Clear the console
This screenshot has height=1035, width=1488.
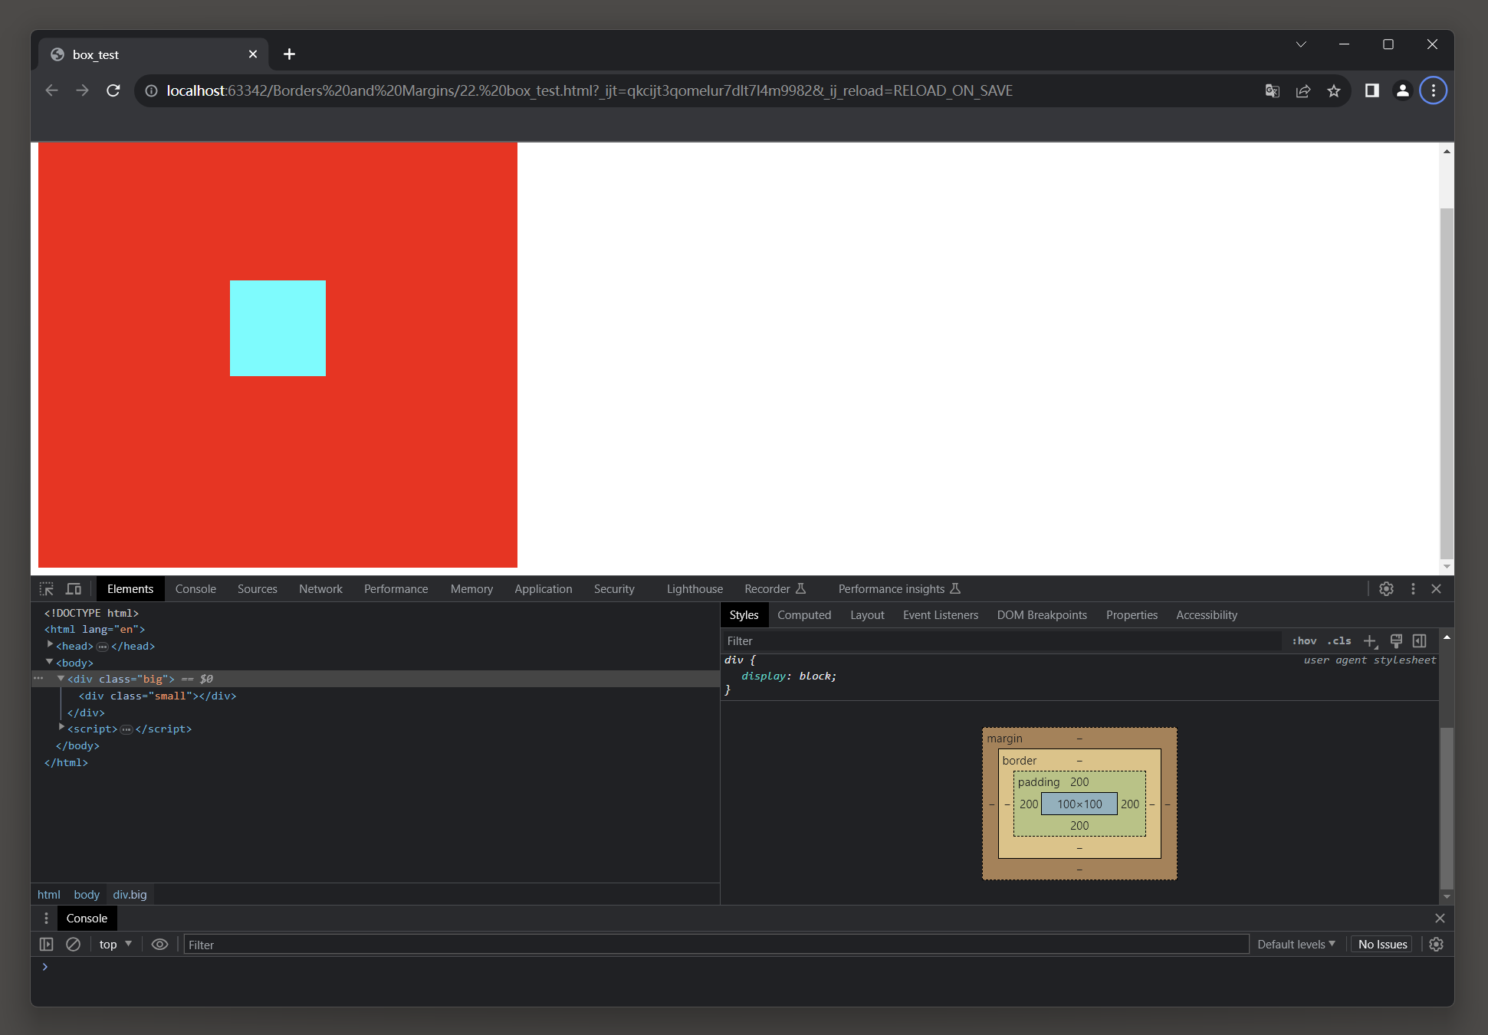[x=73, y=944]
